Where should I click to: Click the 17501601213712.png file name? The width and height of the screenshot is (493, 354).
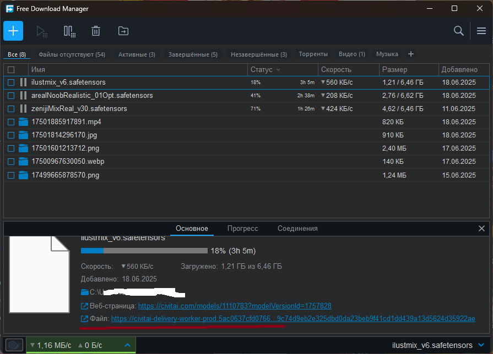point(66,148)
